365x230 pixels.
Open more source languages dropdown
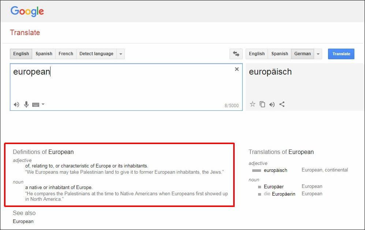[120, 54]
